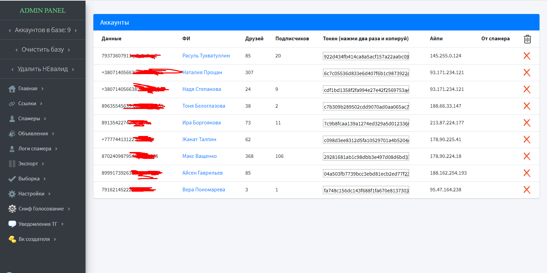The width and height of the screenshot is (547, 273).
Task: Open the Макс Ващенко profile link
Action: [199, 156]
